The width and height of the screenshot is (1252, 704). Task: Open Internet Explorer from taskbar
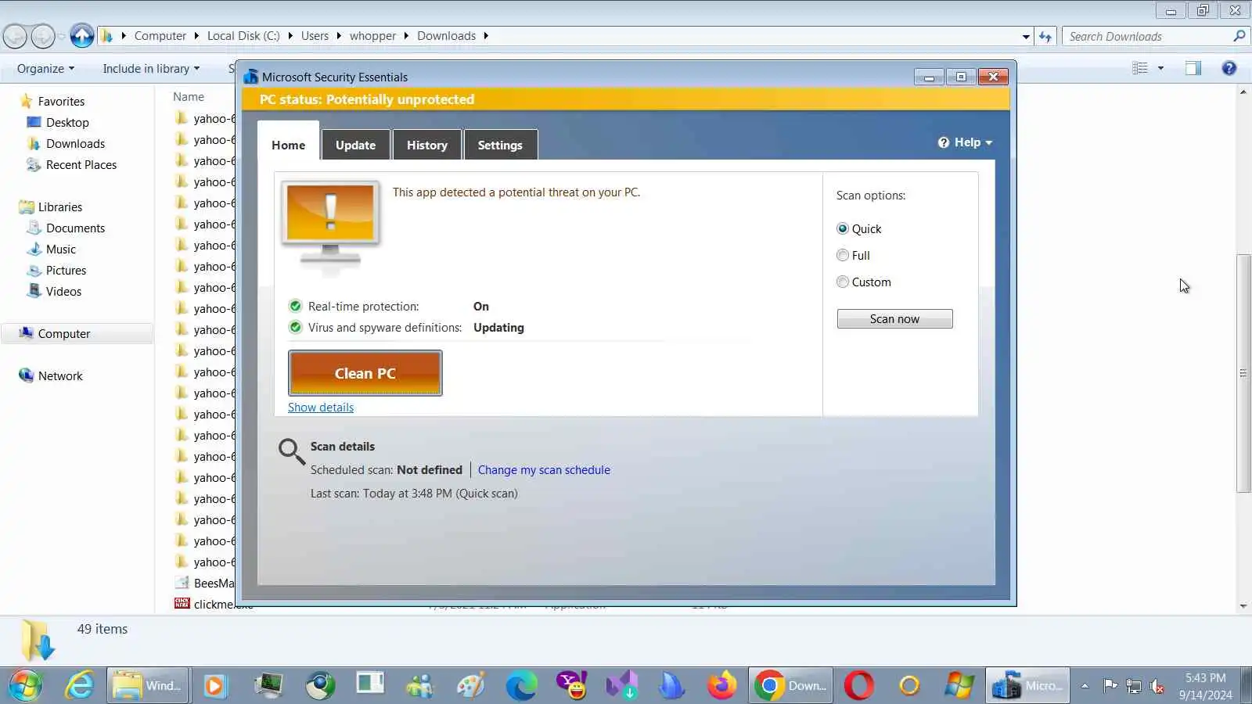click(79, 686)
